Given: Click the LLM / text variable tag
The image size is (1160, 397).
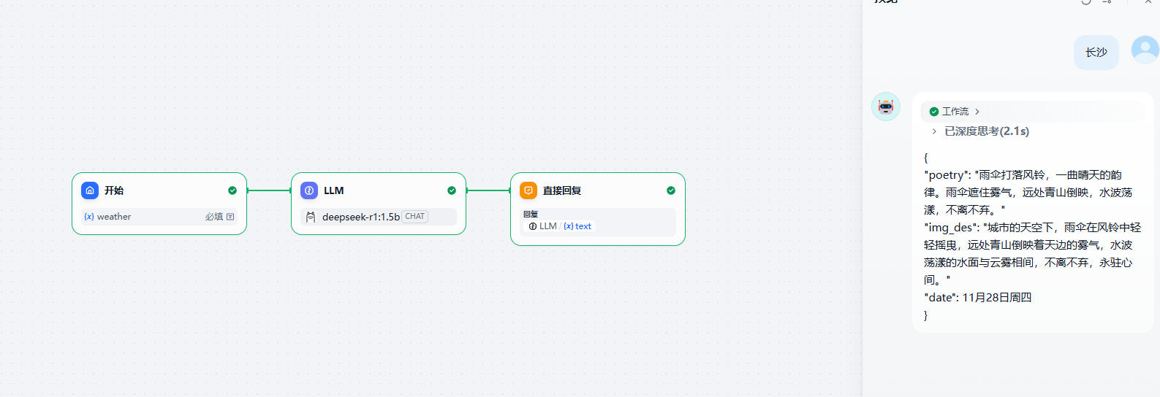Looking at the screenshot, I should 561,226.
